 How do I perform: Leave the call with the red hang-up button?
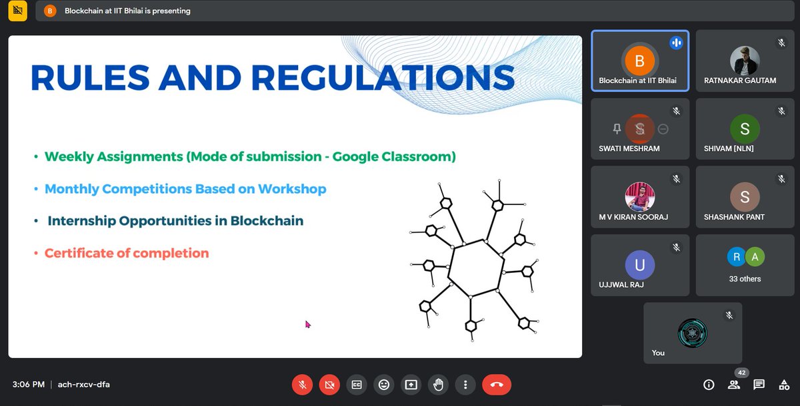coord(497,384)
